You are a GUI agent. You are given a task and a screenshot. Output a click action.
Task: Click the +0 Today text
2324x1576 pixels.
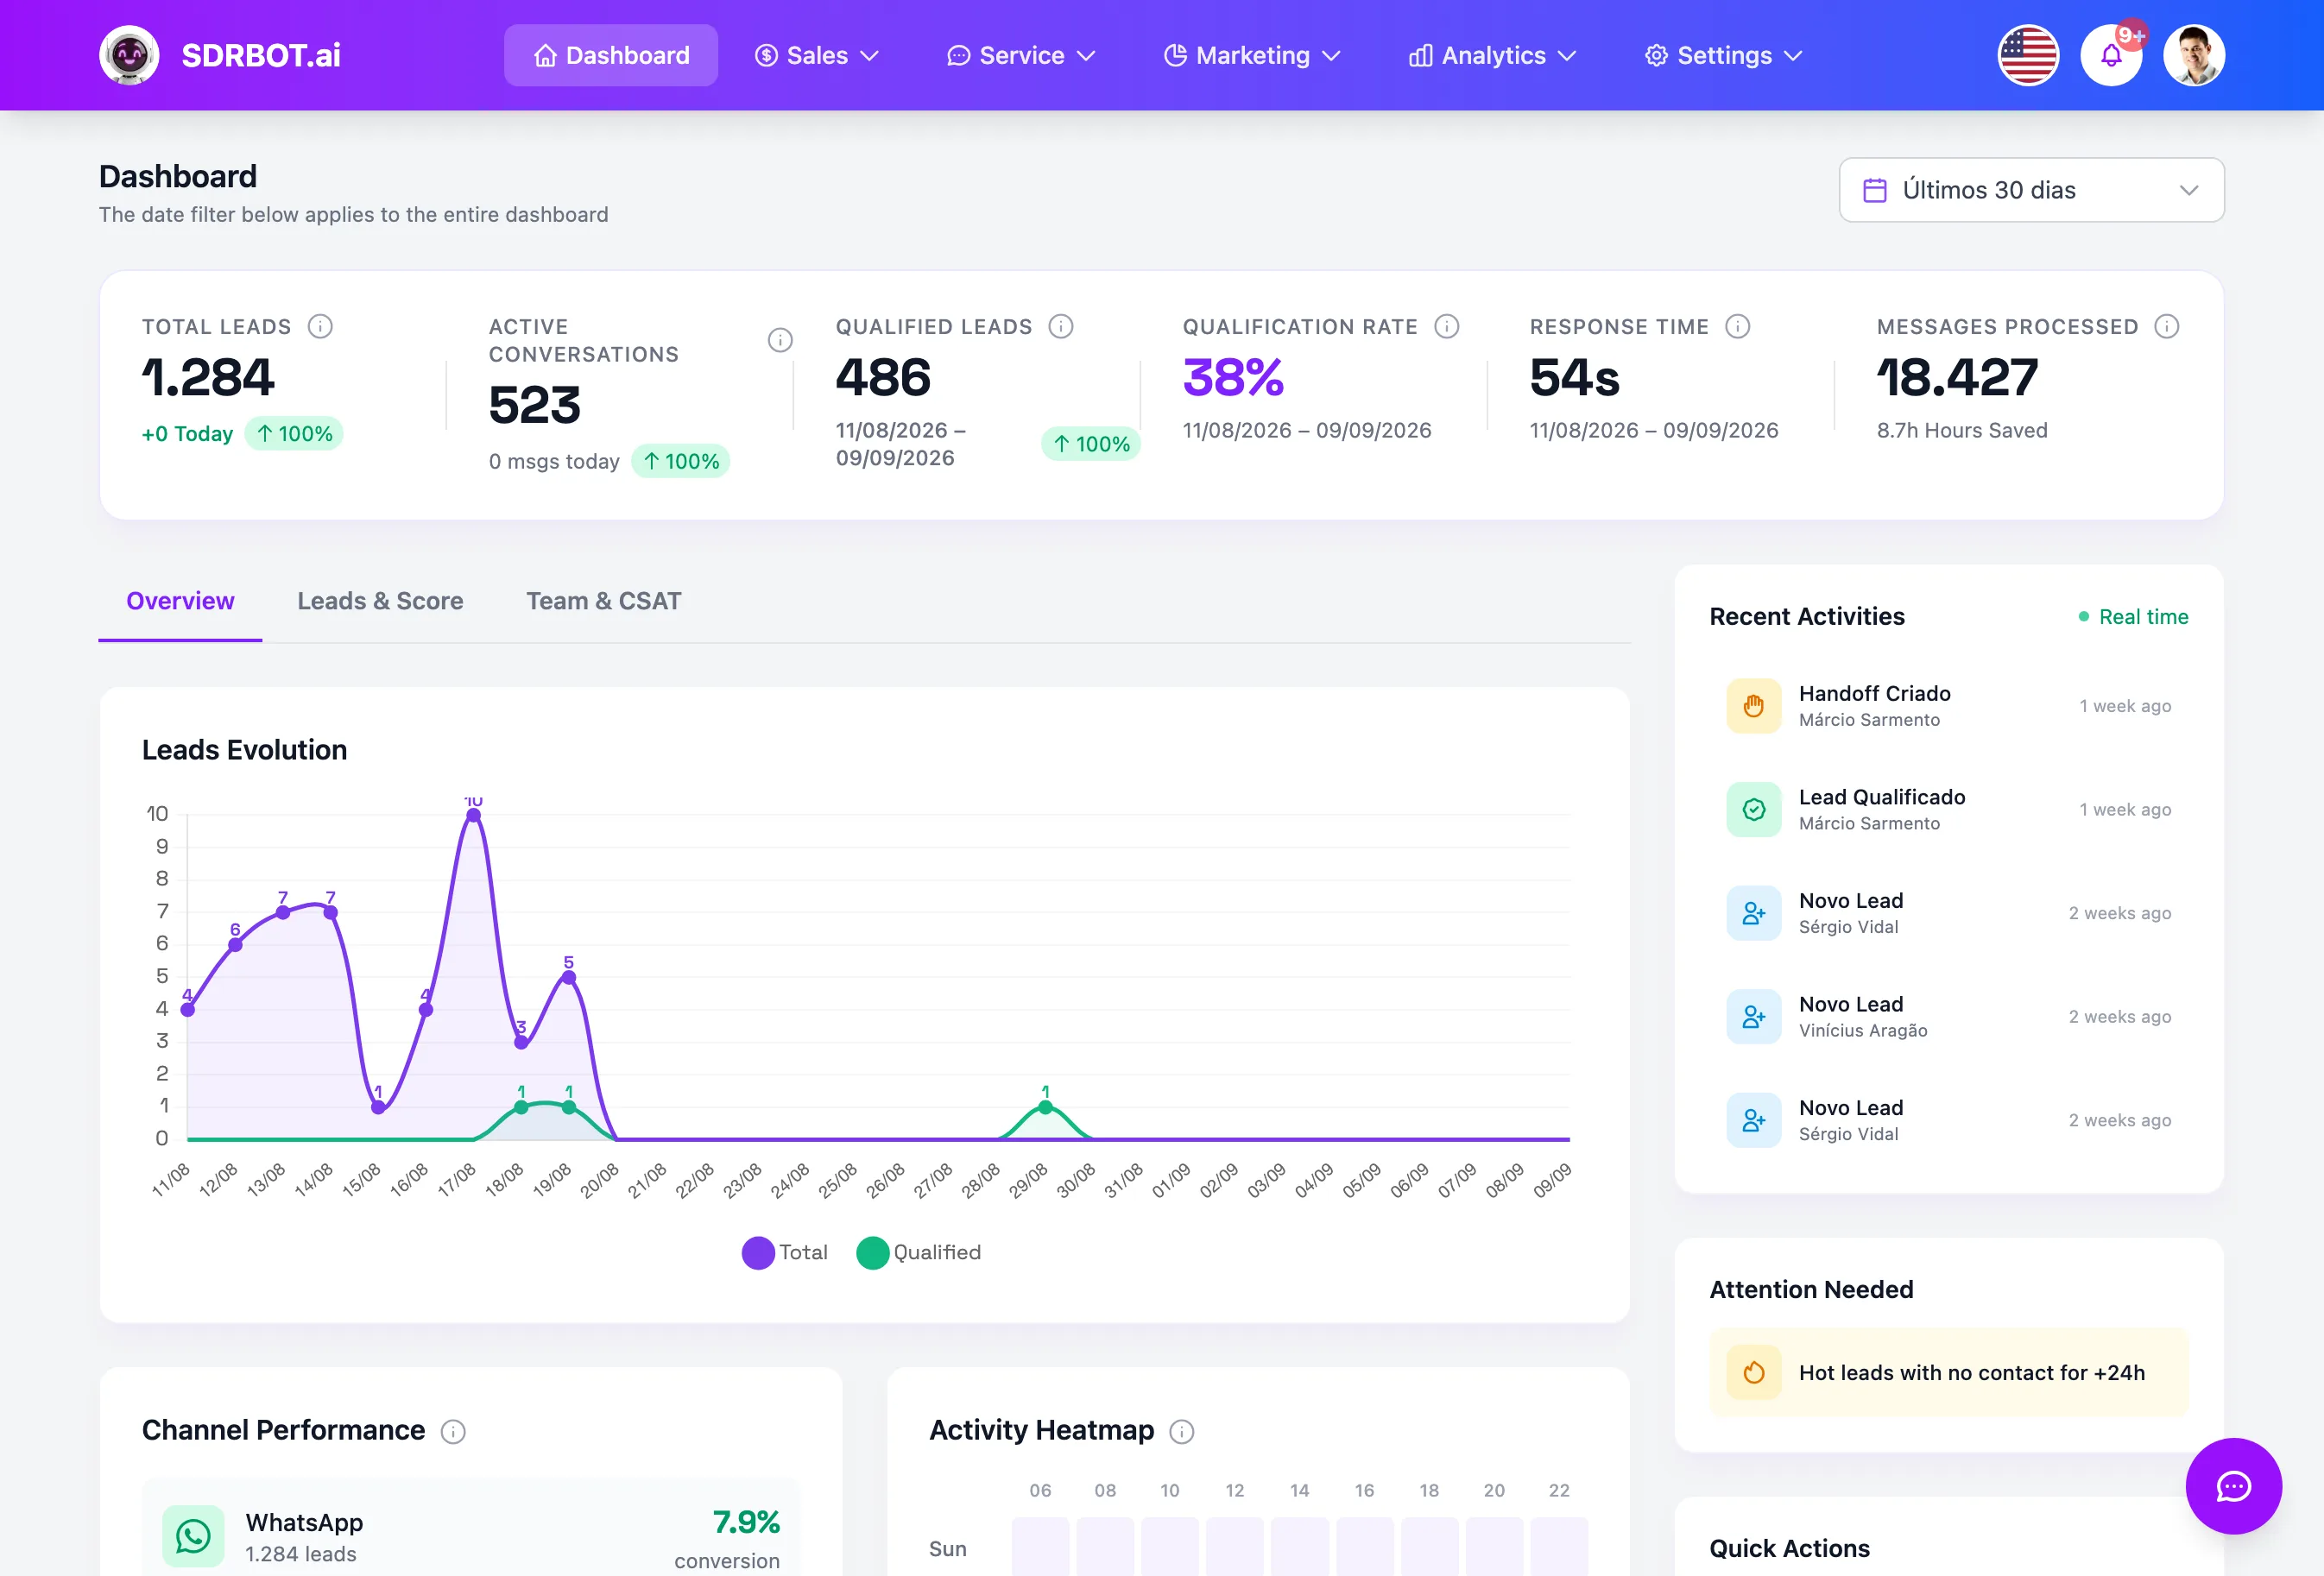tap(187, 434)
